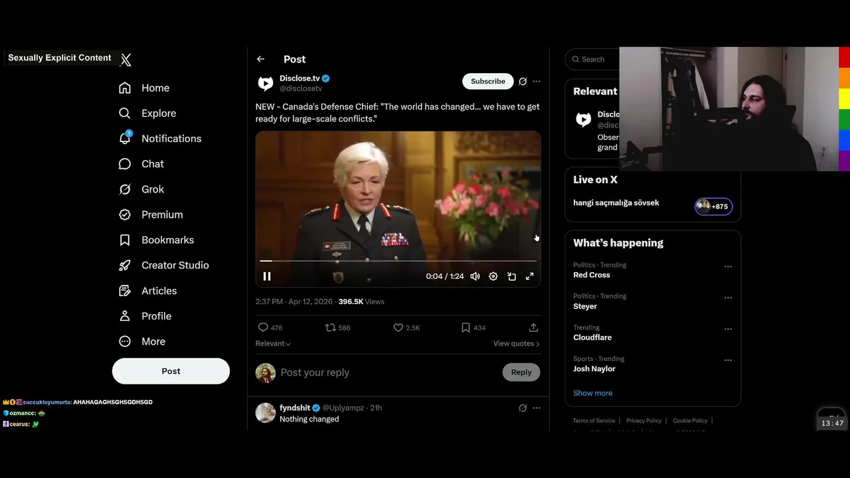
Task: Open Cloudflare trending topic
Action: coord(592,337)
